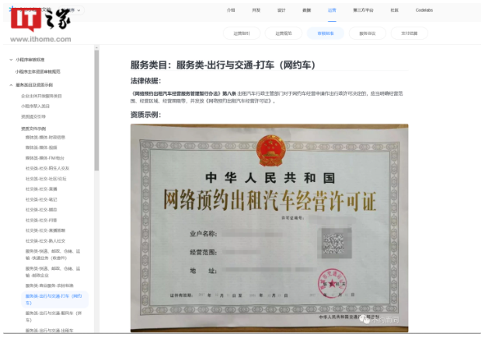The height and width of the screenshot is (340, 485).
Task: Click the 网络预约出租汽车经营许可证 certificate image
Action: [269, 226]
